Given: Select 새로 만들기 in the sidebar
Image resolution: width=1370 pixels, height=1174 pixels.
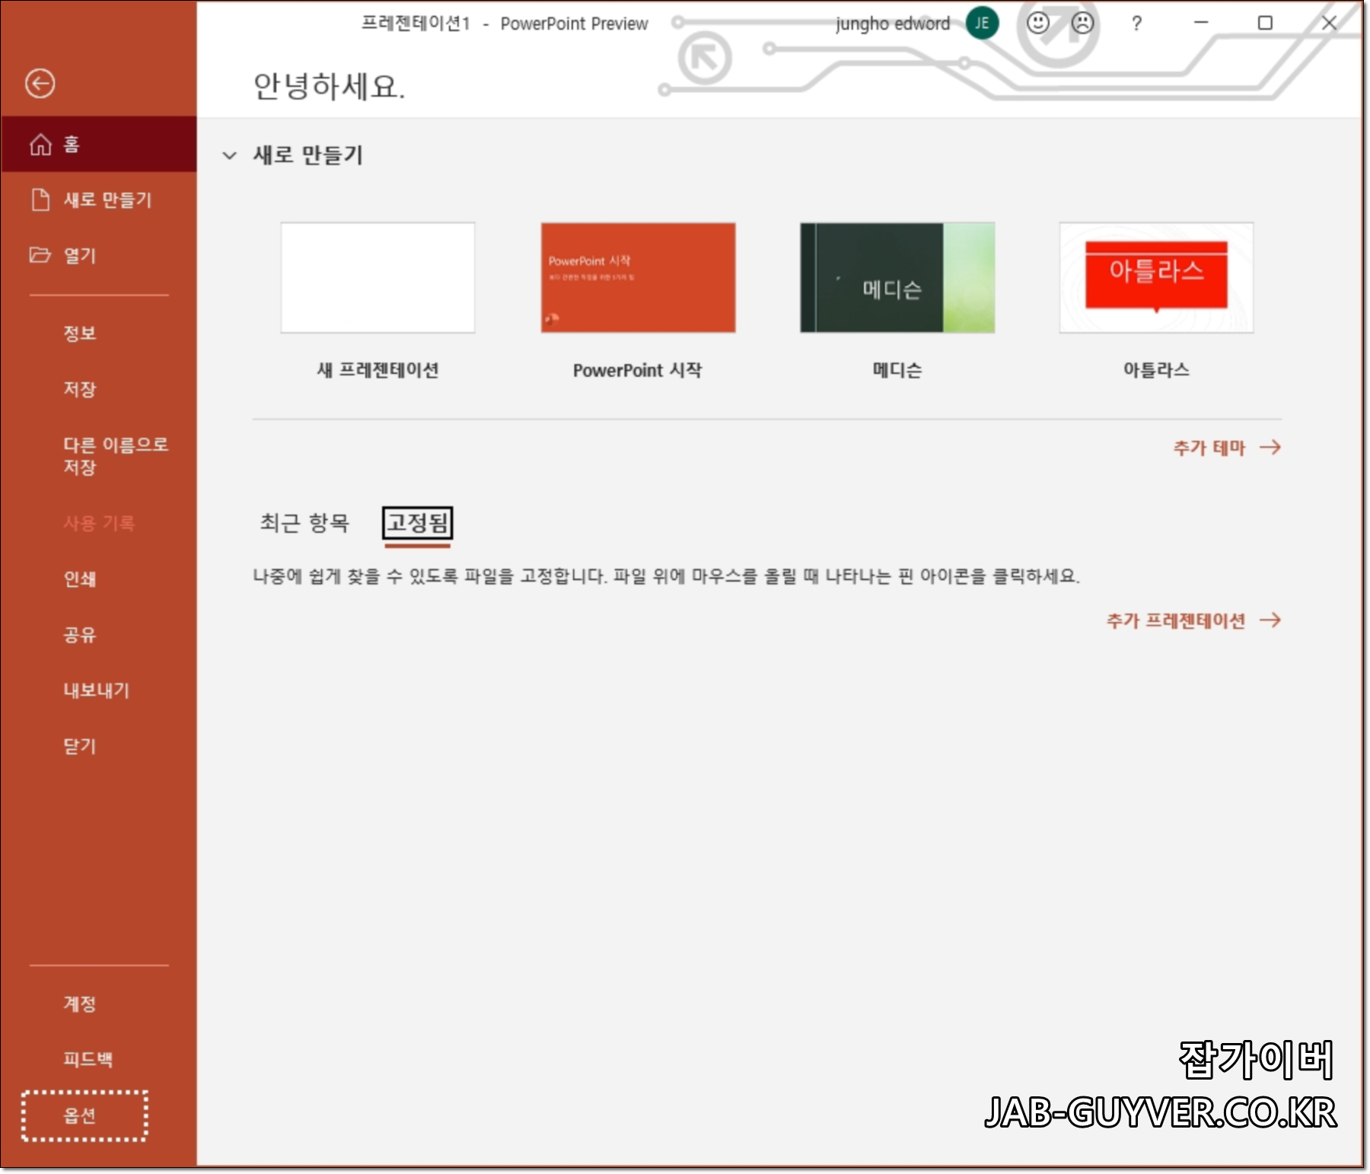Looking at the screenshot, I should click(x=99, y=199).
